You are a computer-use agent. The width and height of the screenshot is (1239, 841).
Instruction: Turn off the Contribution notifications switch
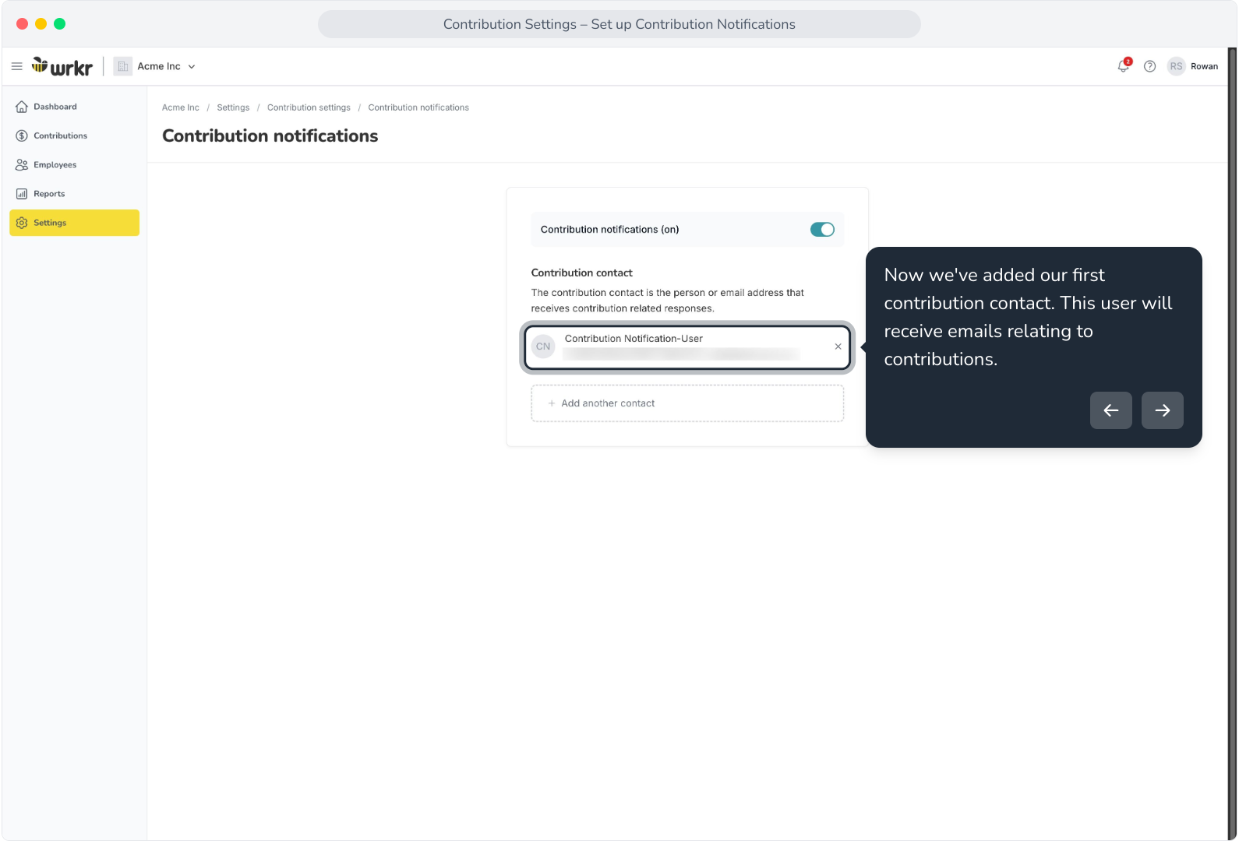coord(822,230)
